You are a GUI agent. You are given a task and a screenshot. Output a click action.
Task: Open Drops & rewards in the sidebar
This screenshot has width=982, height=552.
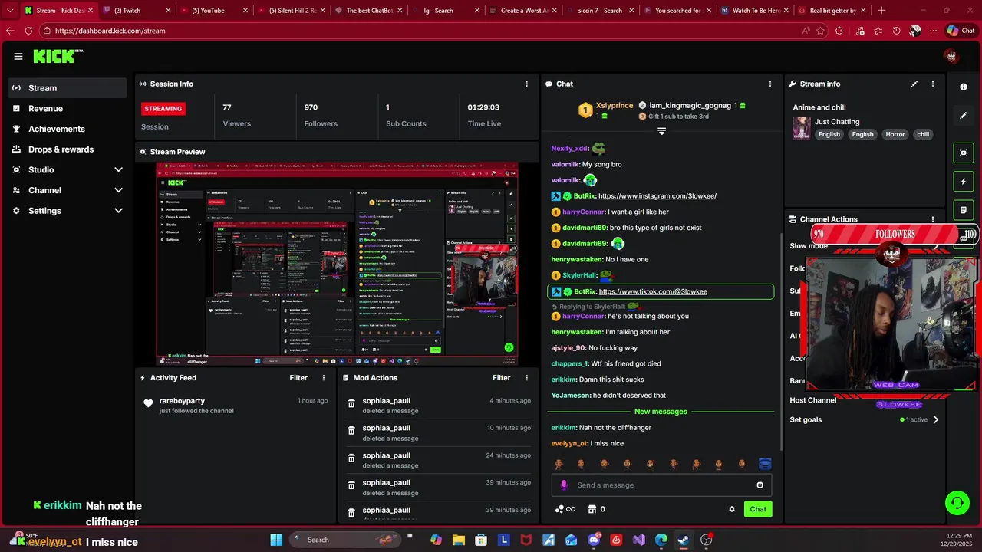[x=69, y=149]
